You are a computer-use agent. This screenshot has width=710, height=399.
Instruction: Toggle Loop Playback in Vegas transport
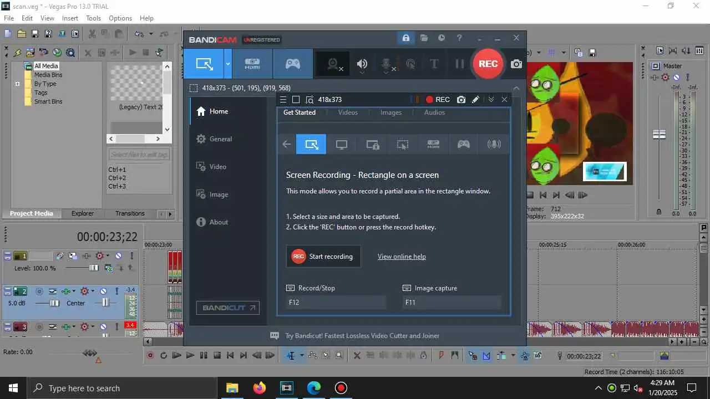(164, 356)
